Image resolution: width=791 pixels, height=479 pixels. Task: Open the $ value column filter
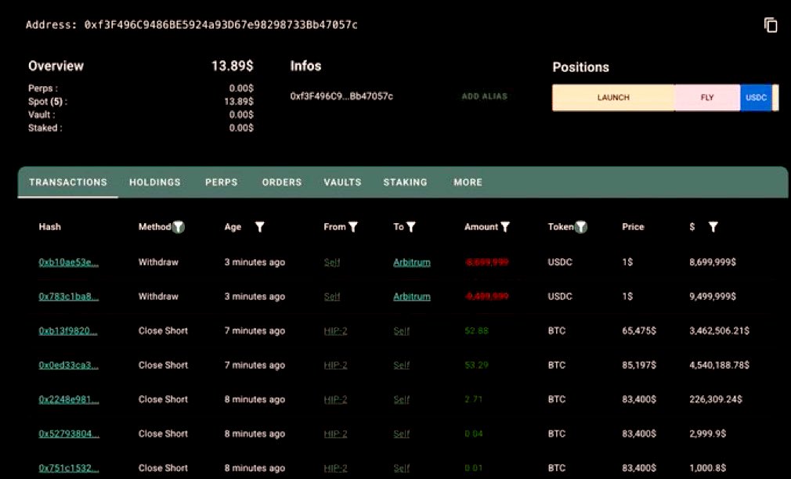[x=713, y=227]
